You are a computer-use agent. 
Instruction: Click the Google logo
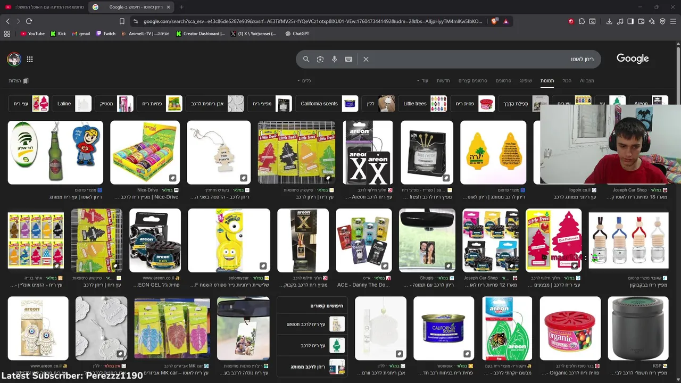(x=633, y=59)
